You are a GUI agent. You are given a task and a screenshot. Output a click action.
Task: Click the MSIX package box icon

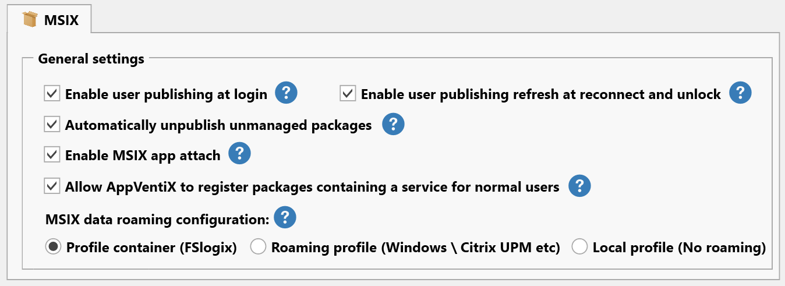(30, 19)
